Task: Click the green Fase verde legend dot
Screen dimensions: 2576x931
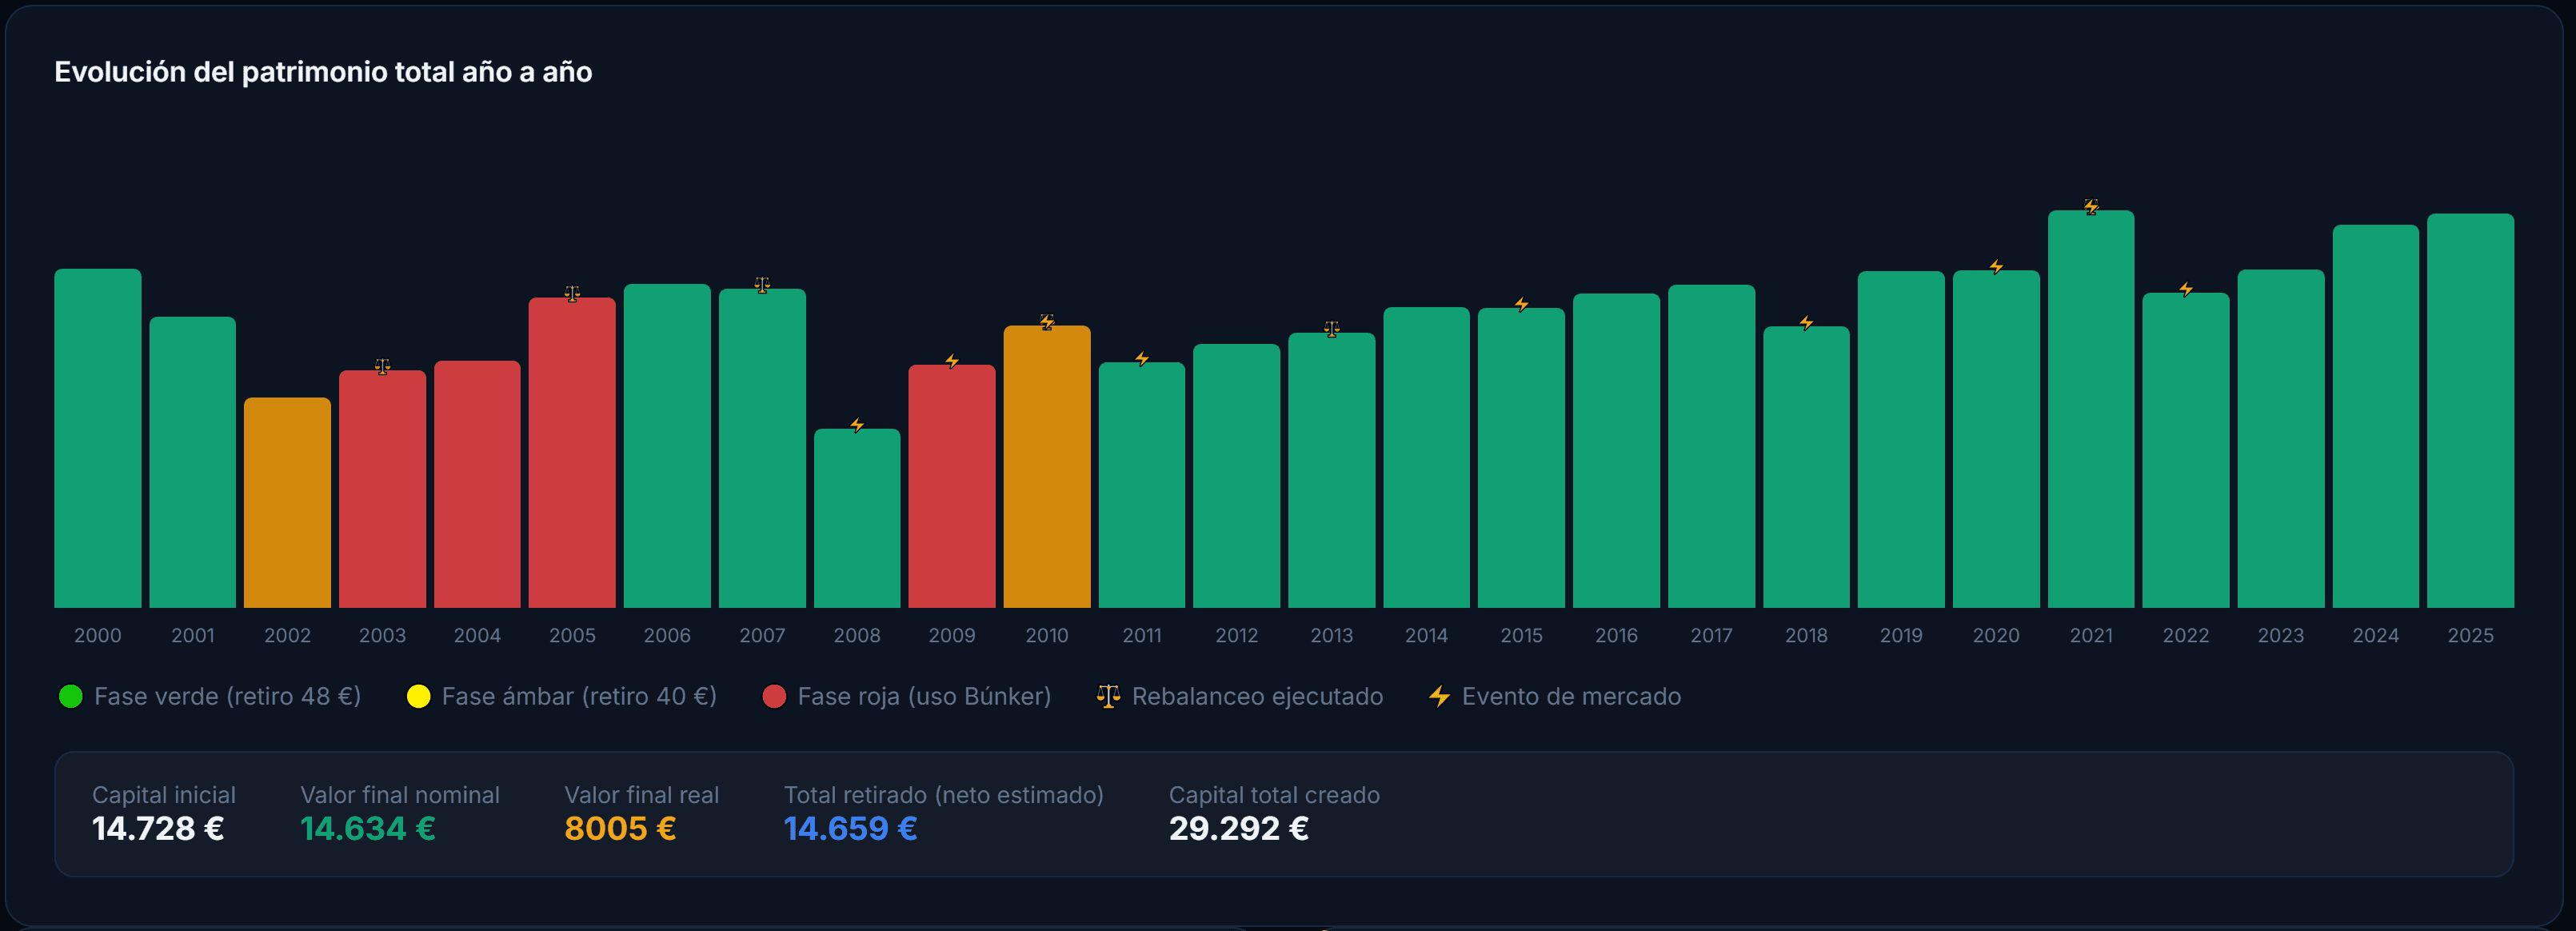Action: coord(70,696)
